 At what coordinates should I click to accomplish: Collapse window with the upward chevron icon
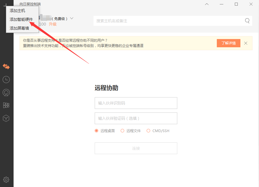207,4
